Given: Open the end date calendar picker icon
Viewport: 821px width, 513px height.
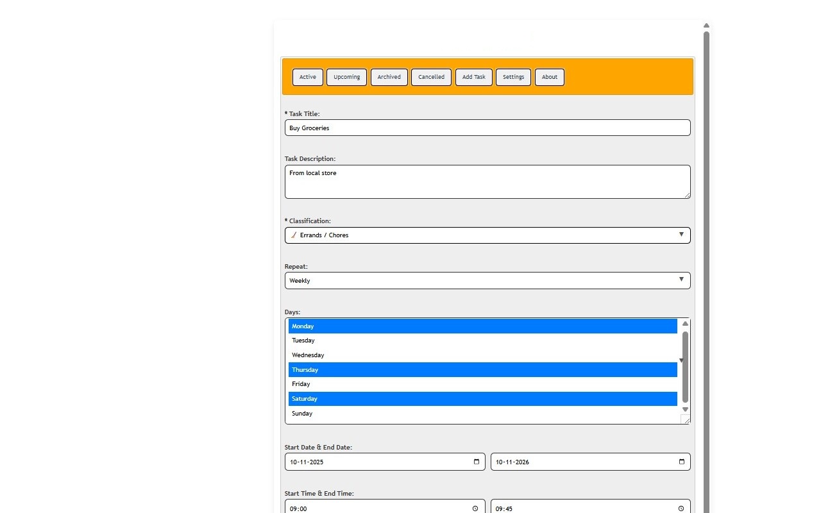Looking at the screenshot, I should [681, 462].
